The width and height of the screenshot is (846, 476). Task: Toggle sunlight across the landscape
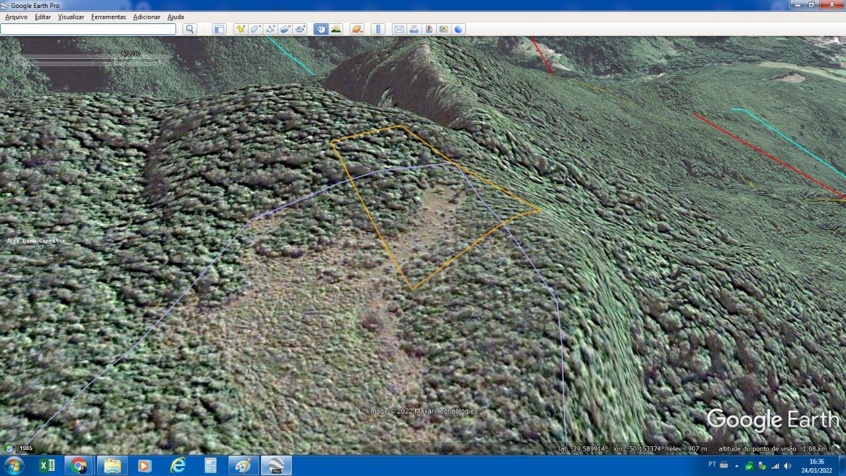click(336, 29)
